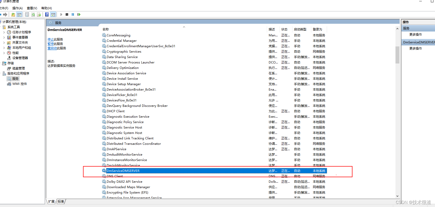Select the DmAuditMonitorService row
Image resolution: width=435 pixels, height=207 pixels.
(x=214, y=154)
